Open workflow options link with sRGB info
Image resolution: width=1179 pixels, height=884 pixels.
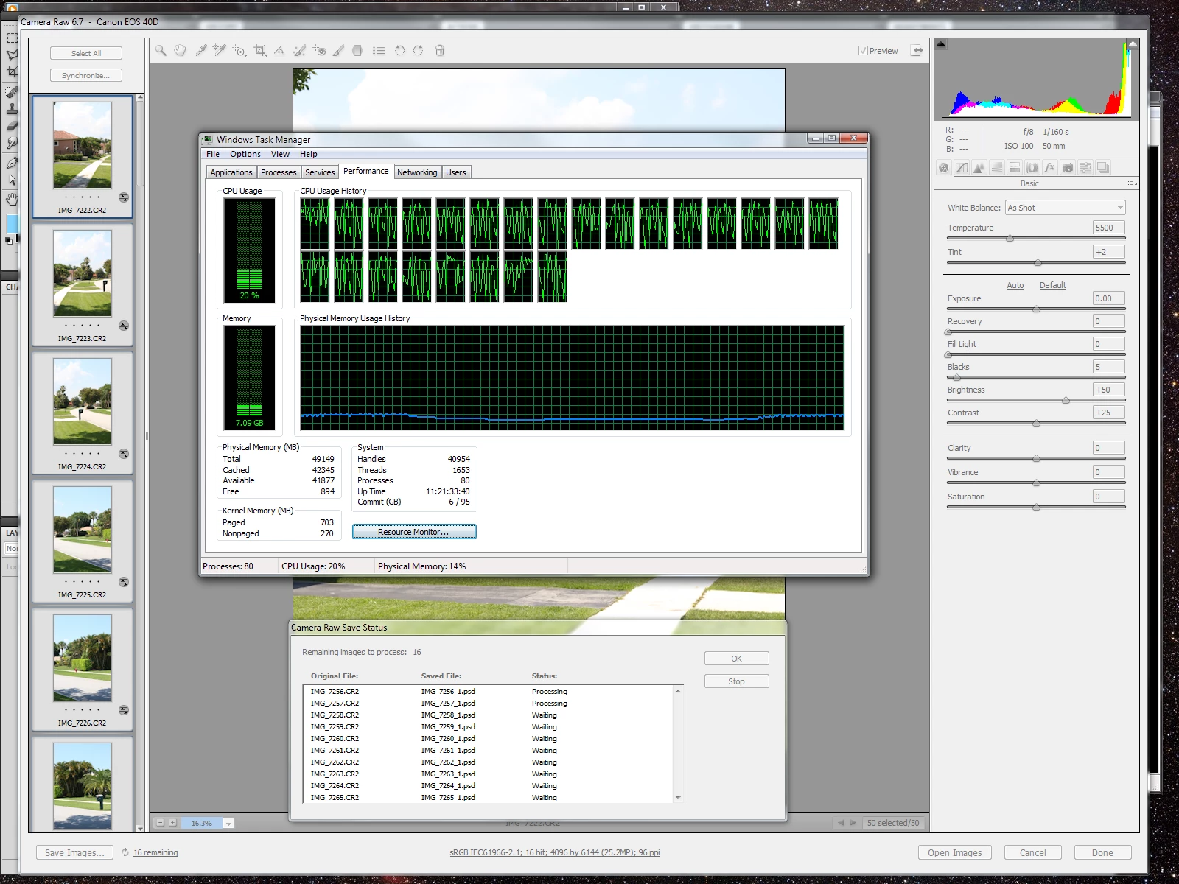click(x=555, y=852)
